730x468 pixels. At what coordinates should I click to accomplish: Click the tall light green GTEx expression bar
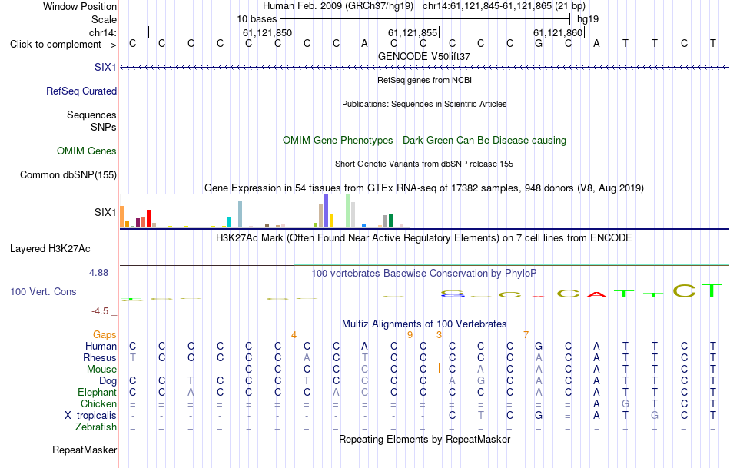click(348, 211)
